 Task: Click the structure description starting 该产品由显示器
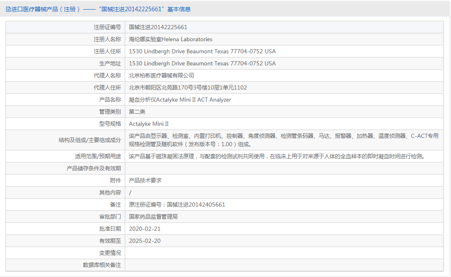284,140
